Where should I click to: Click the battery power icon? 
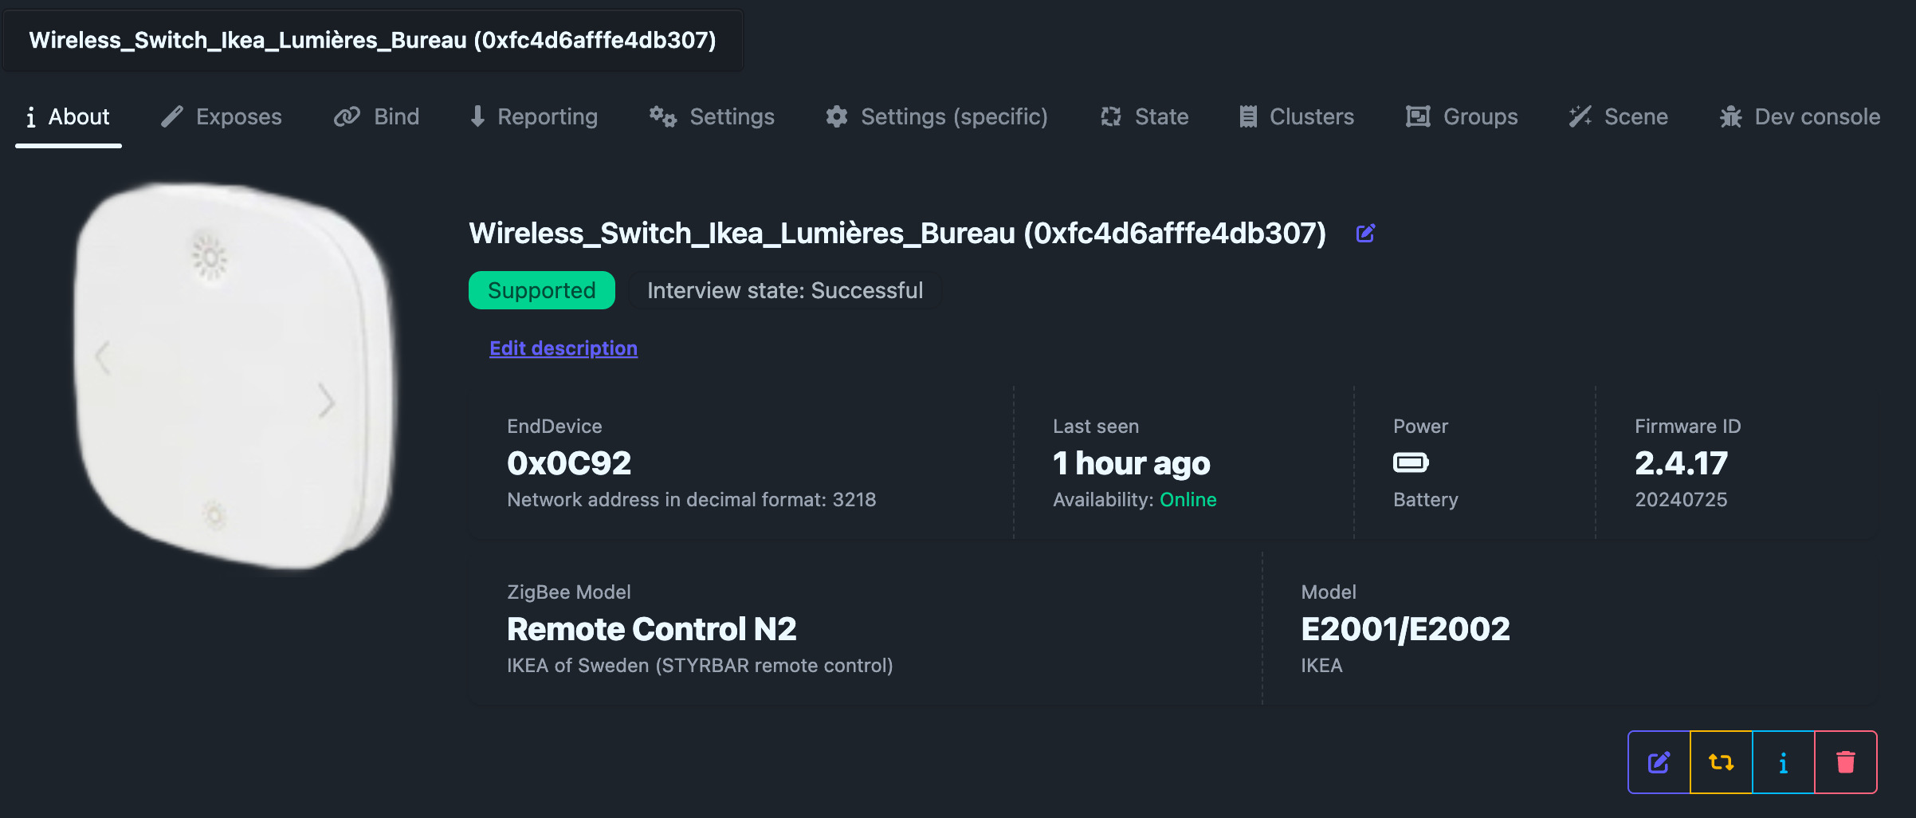[1411, 462]
